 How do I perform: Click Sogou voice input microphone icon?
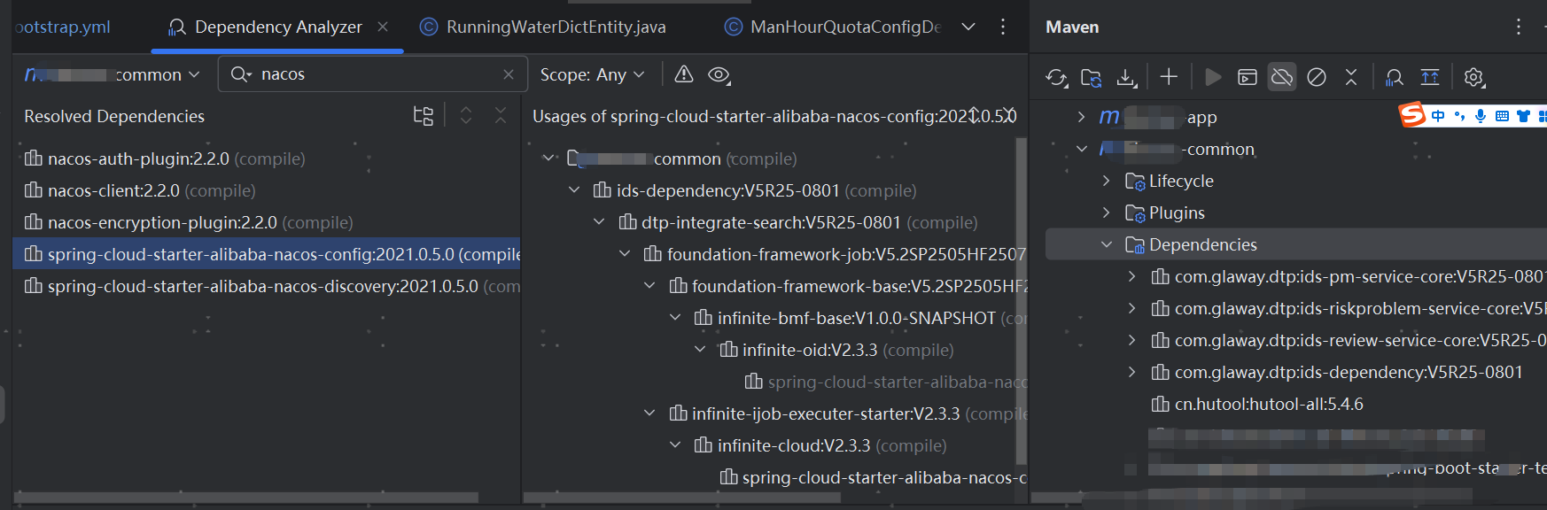(1481, 116)
